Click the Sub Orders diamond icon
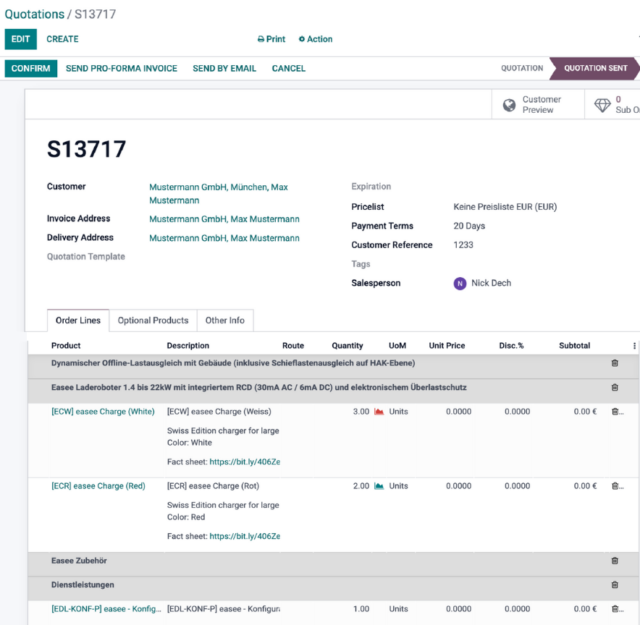The image size is (640, 625). click(602, 105)
